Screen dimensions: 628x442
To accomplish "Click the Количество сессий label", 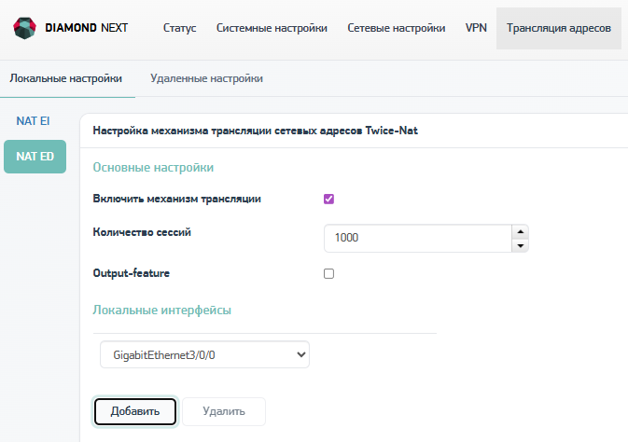I will 142,232.
